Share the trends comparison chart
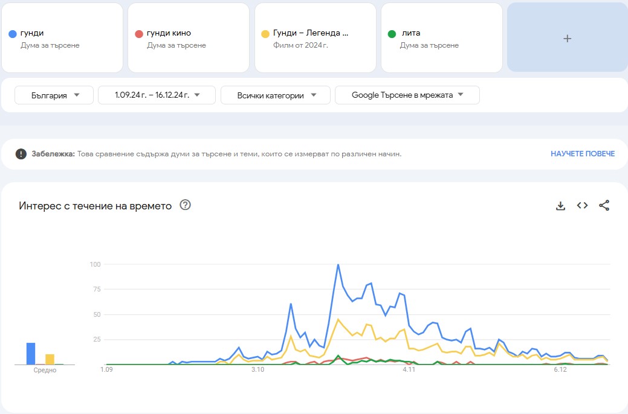This screenshot has width=628, height=414. (604, 205)
